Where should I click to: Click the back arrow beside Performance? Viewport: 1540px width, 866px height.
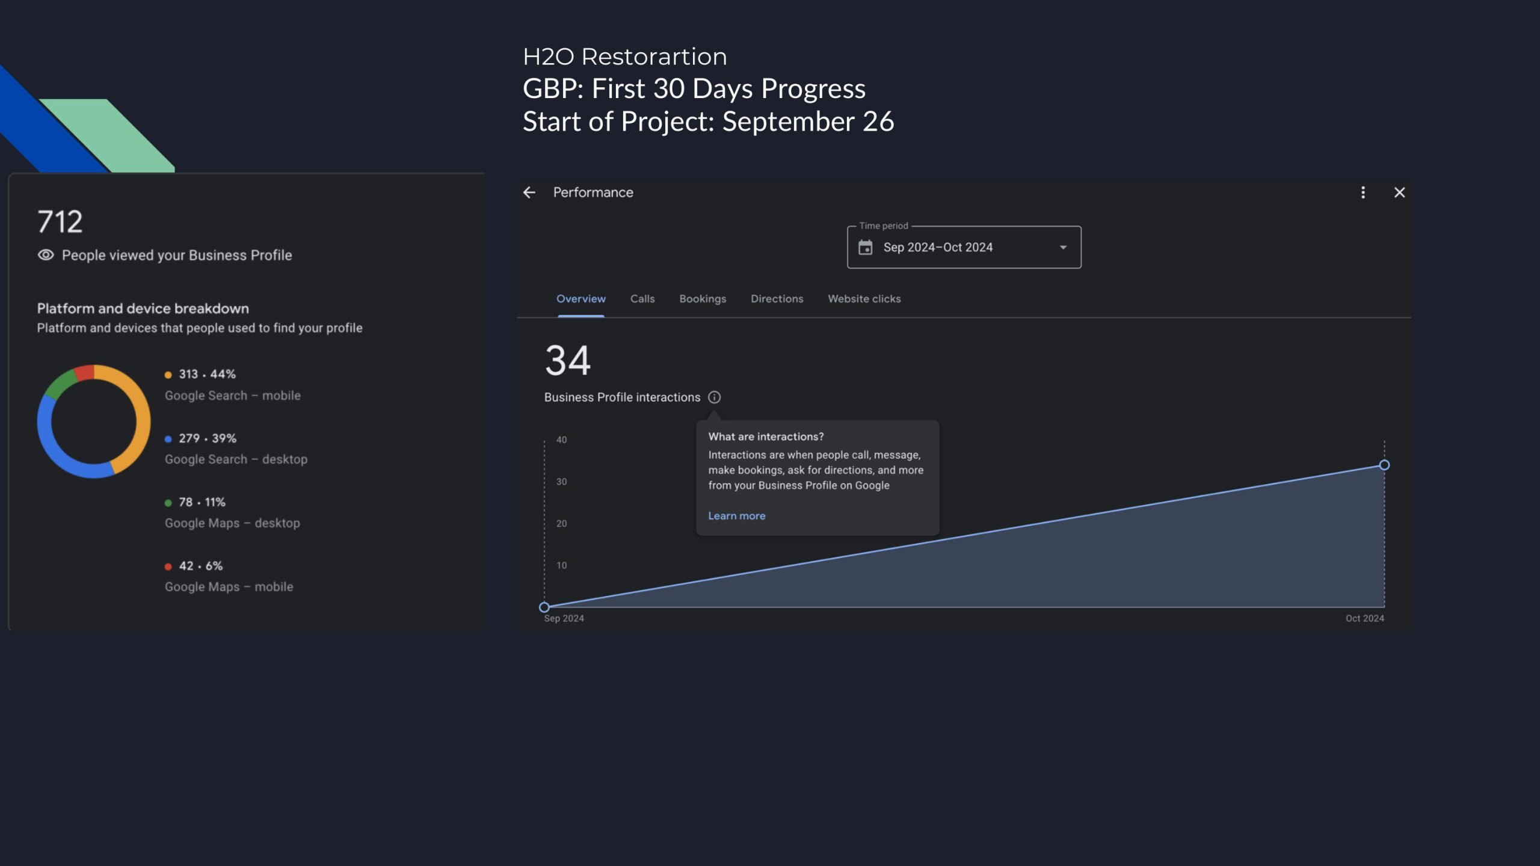529,192
